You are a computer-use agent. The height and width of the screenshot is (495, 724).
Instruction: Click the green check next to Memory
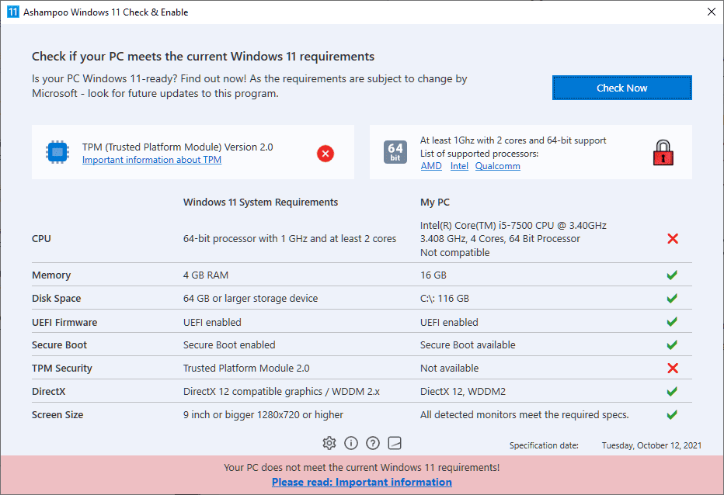coord(673,275)
